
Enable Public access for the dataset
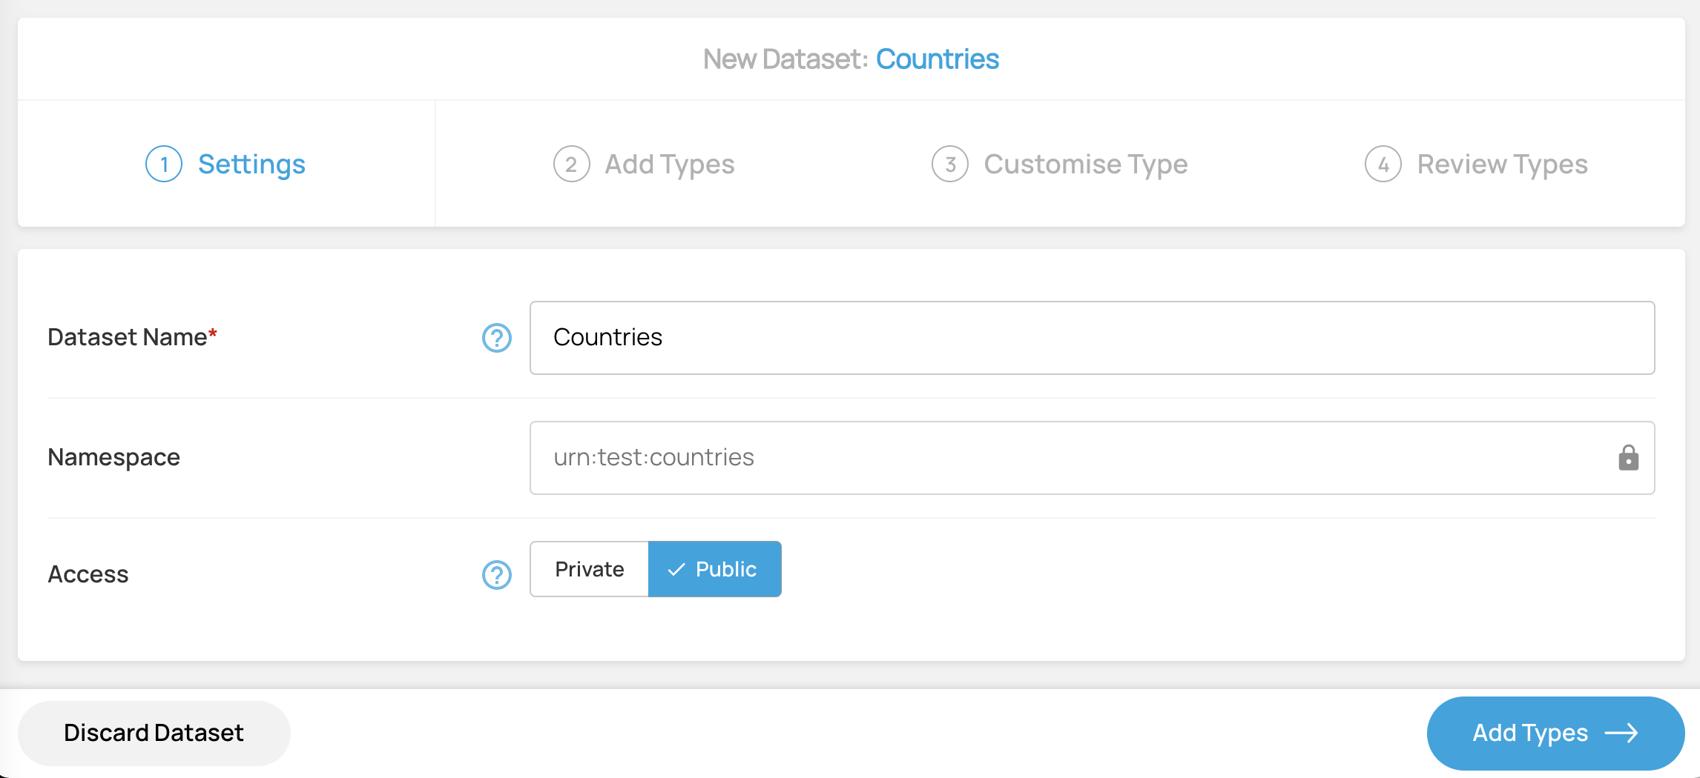point(714,569)
